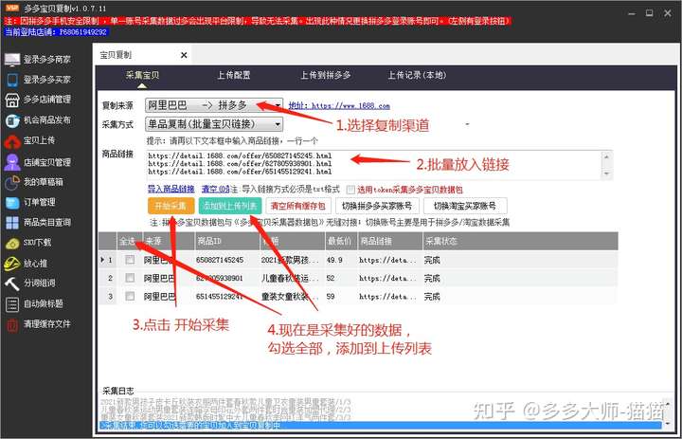Click the 导入商品链接 link
The width and height of the screenshot is (682, 439).
click(x=170, y=189)
